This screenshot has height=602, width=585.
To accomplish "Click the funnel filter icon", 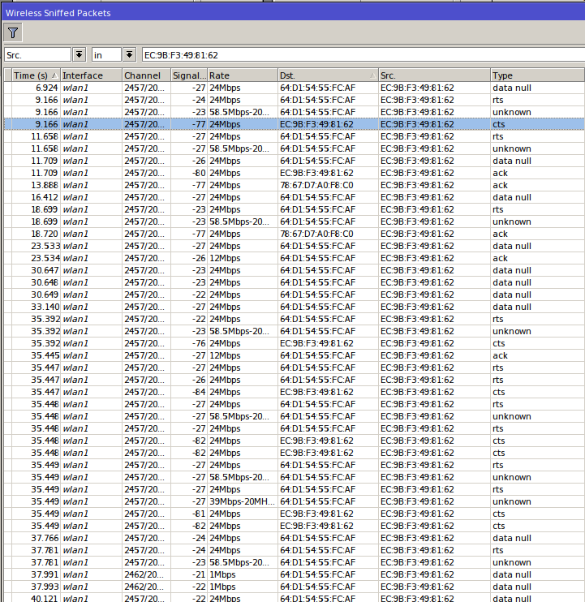I will pyautogui.click(x=13, y=32).
